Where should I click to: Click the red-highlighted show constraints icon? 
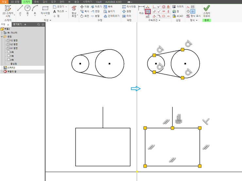tap(148, 11)
